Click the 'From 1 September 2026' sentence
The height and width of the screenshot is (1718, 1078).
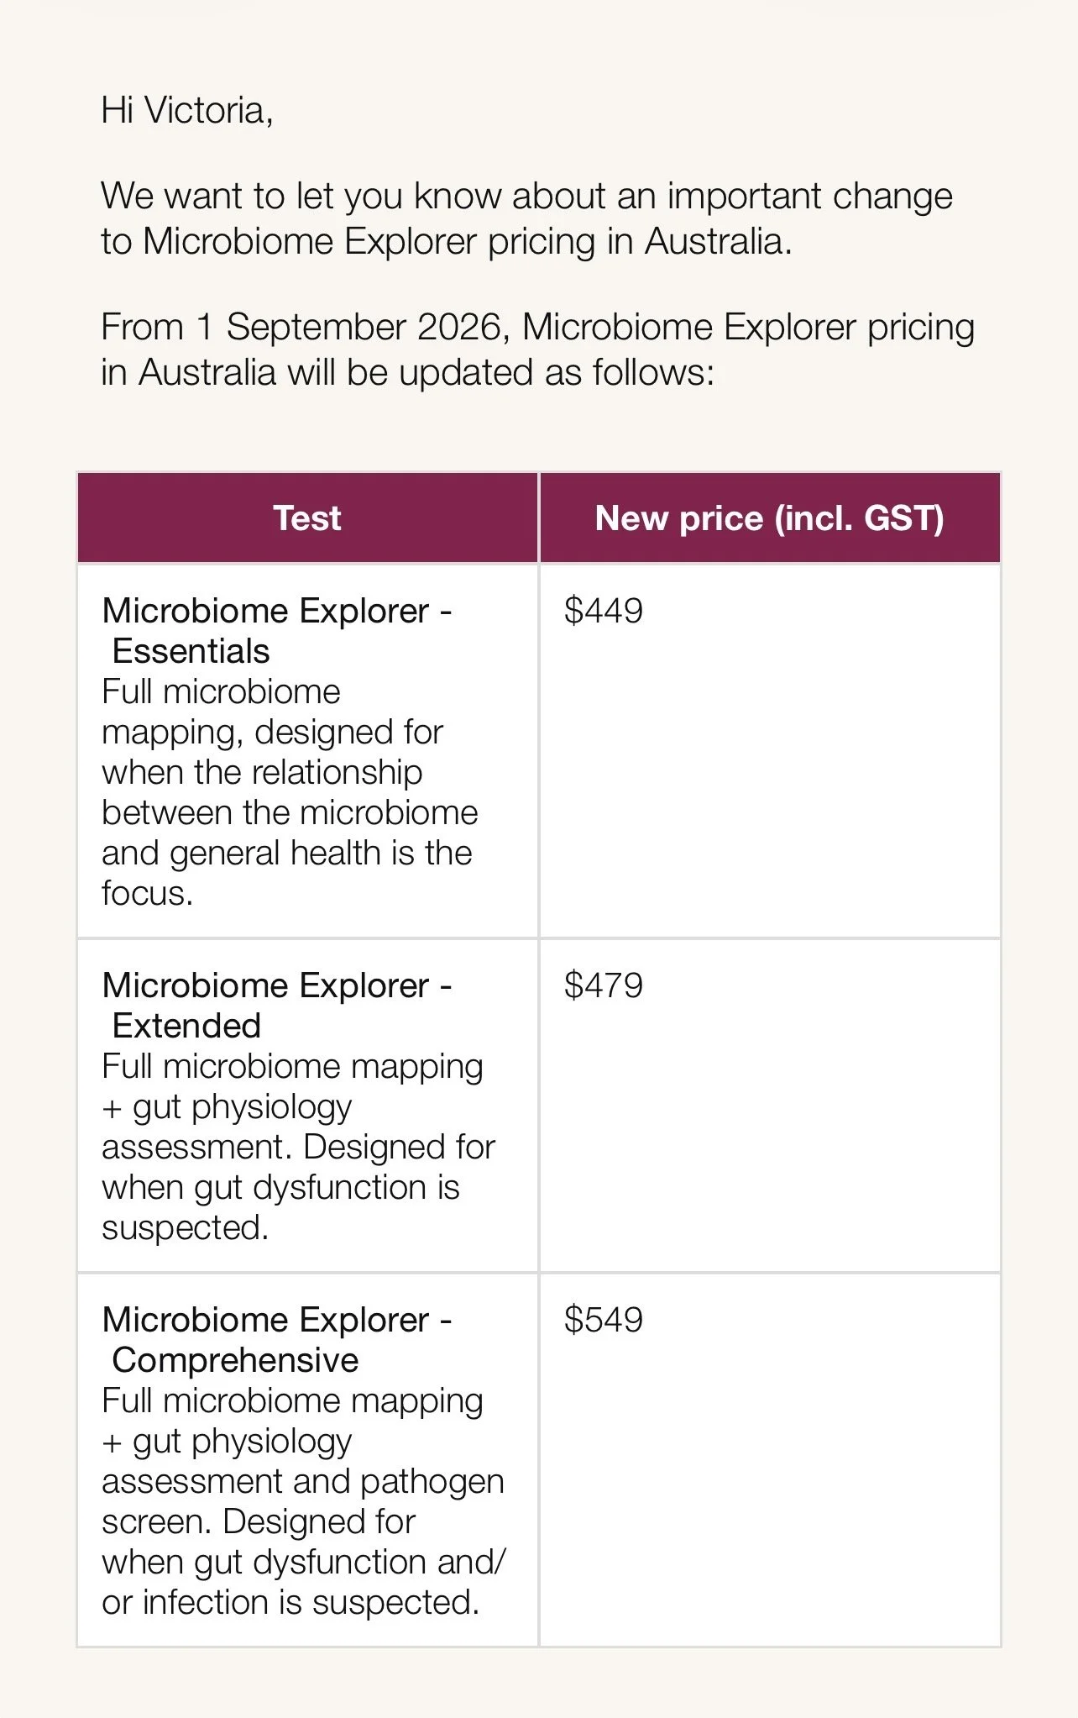537,349
